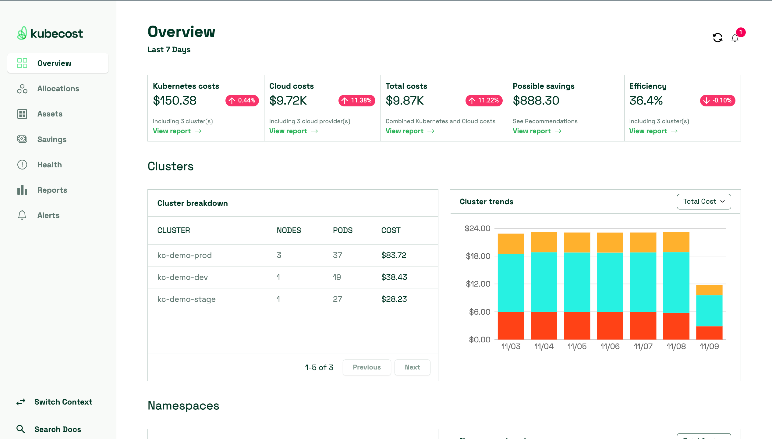Open Switch Context from the sidebar

click(63, 402)
